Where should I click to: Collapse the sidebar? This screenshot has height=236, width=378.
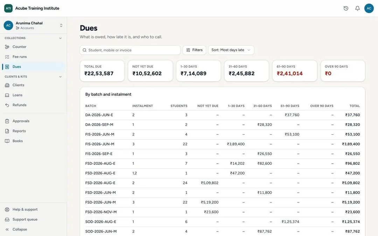(x=33, y=229)
